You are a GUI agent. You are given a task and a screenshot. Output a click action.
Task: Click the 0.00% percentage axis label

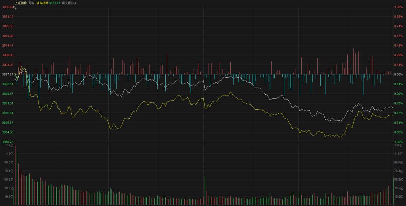398,74
